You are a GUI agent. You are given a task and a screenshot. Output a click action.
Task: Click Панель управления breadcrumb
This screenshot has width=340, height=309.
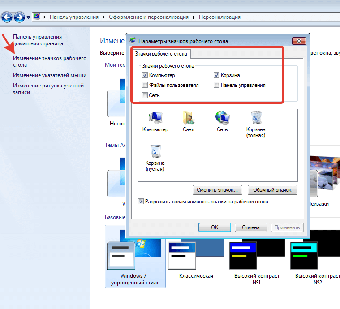(74, 17)
